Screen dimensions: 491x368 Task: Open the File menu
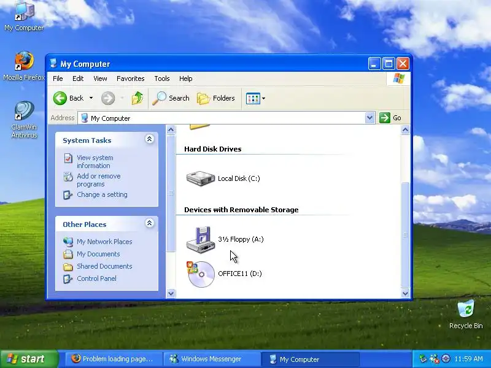point(58,79)
